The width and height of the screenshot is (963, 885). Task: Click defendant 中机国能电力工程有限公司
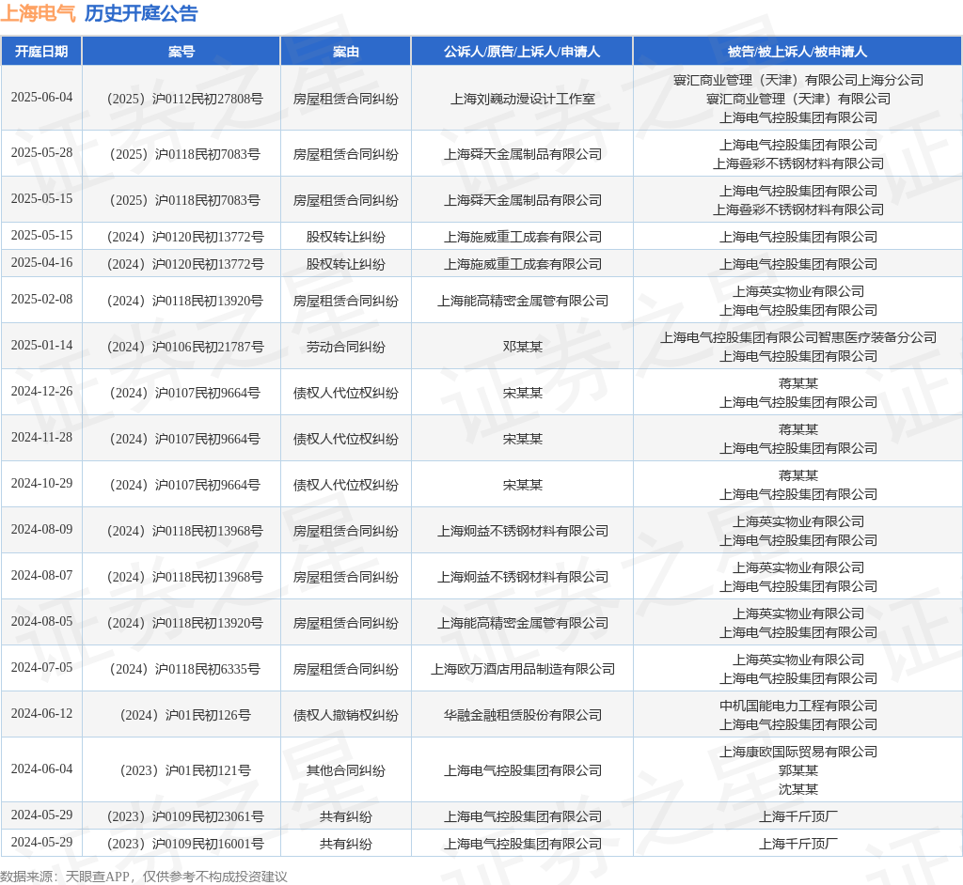click(798, 706)
